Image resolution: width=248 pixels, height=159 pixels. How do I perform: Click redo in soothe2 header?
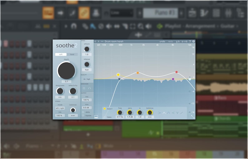tap(171, 42)
